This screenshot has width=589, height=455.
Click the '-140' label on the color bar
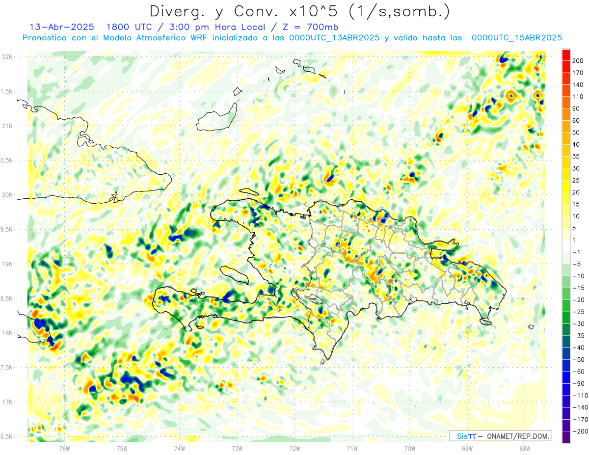point(581,407)
